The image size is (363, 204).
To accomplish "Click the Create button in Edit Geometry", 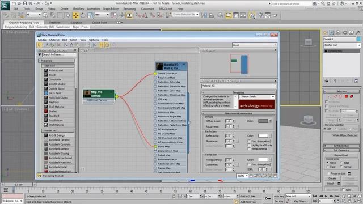I will tap(332, 178).
